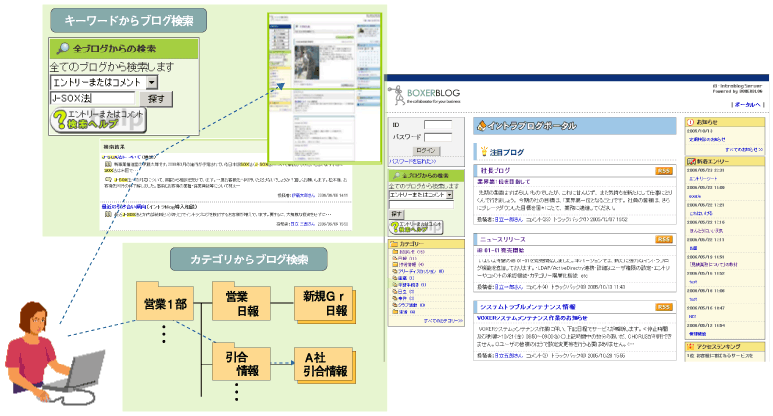Viewport: 773px width, 416px height.
Task: Click the small 検索ヘルプ help button on the portal sidebar
Action: 416,227
